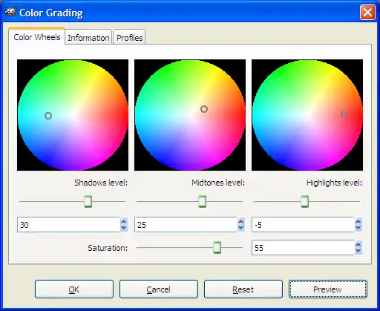Increase Shadows level with up arrow
This screenshot has height=311, width=380.
tap(124, 221)
